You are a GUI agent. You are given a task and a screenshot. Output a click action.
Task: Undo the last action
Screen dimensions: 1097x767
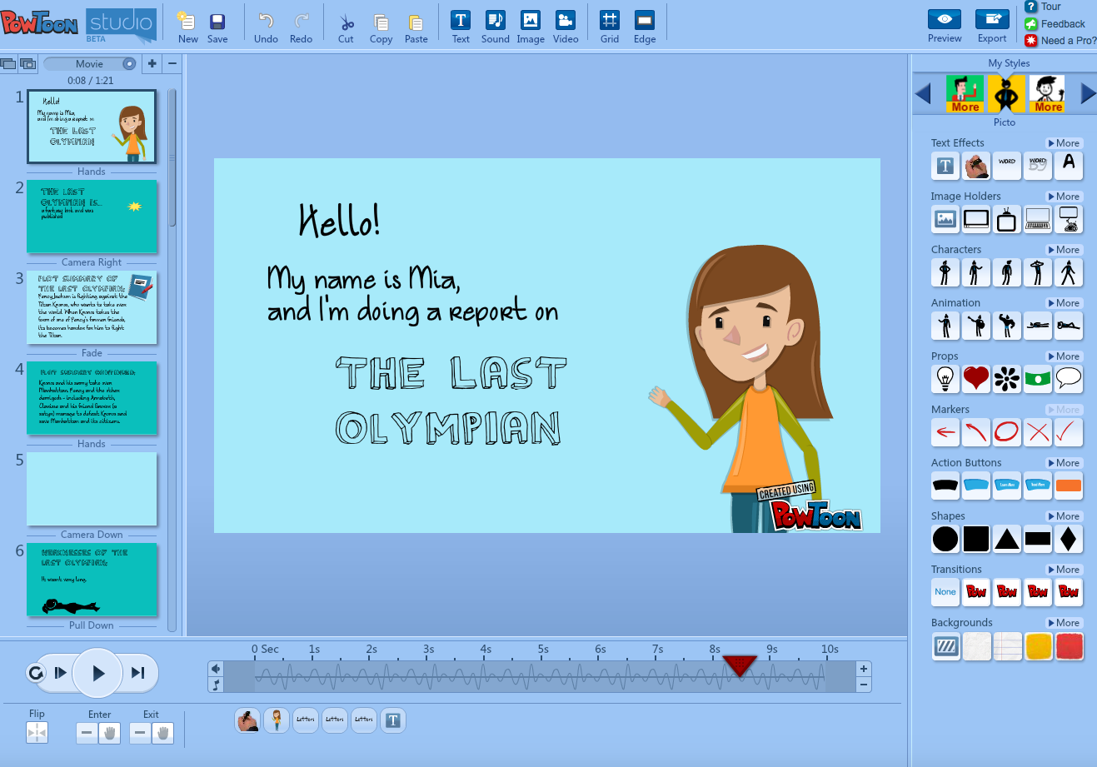[x=266, y=27]
